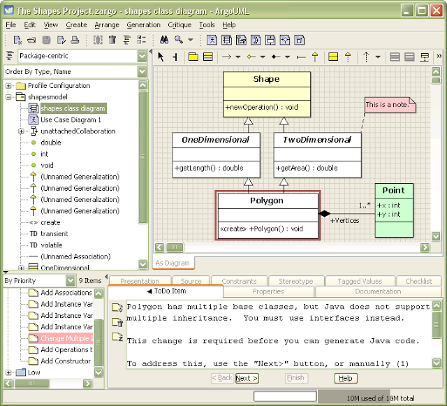Image resolution: width=447 pixels, height=406 pixels.
Task: Select the 'Change Multiple' ToDo item
Action: (x=61, y=338)
